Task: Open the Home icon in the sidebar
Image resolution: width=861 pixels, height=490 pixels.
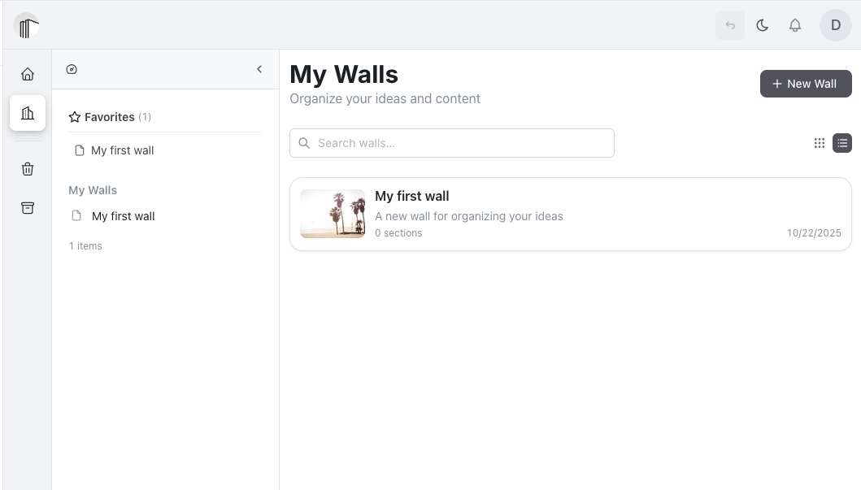Action: coord(28,75)
